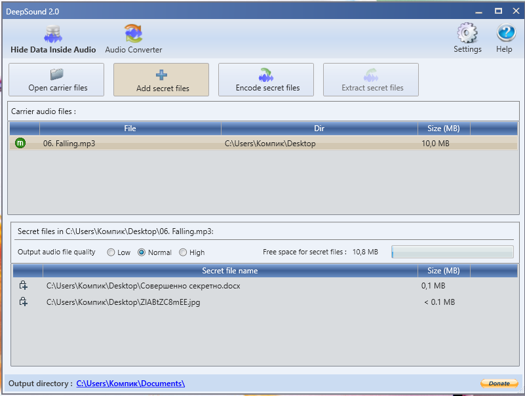Close the DeepSound window
The width and height of the screenshot is (525, 396).
click(516, 11)
